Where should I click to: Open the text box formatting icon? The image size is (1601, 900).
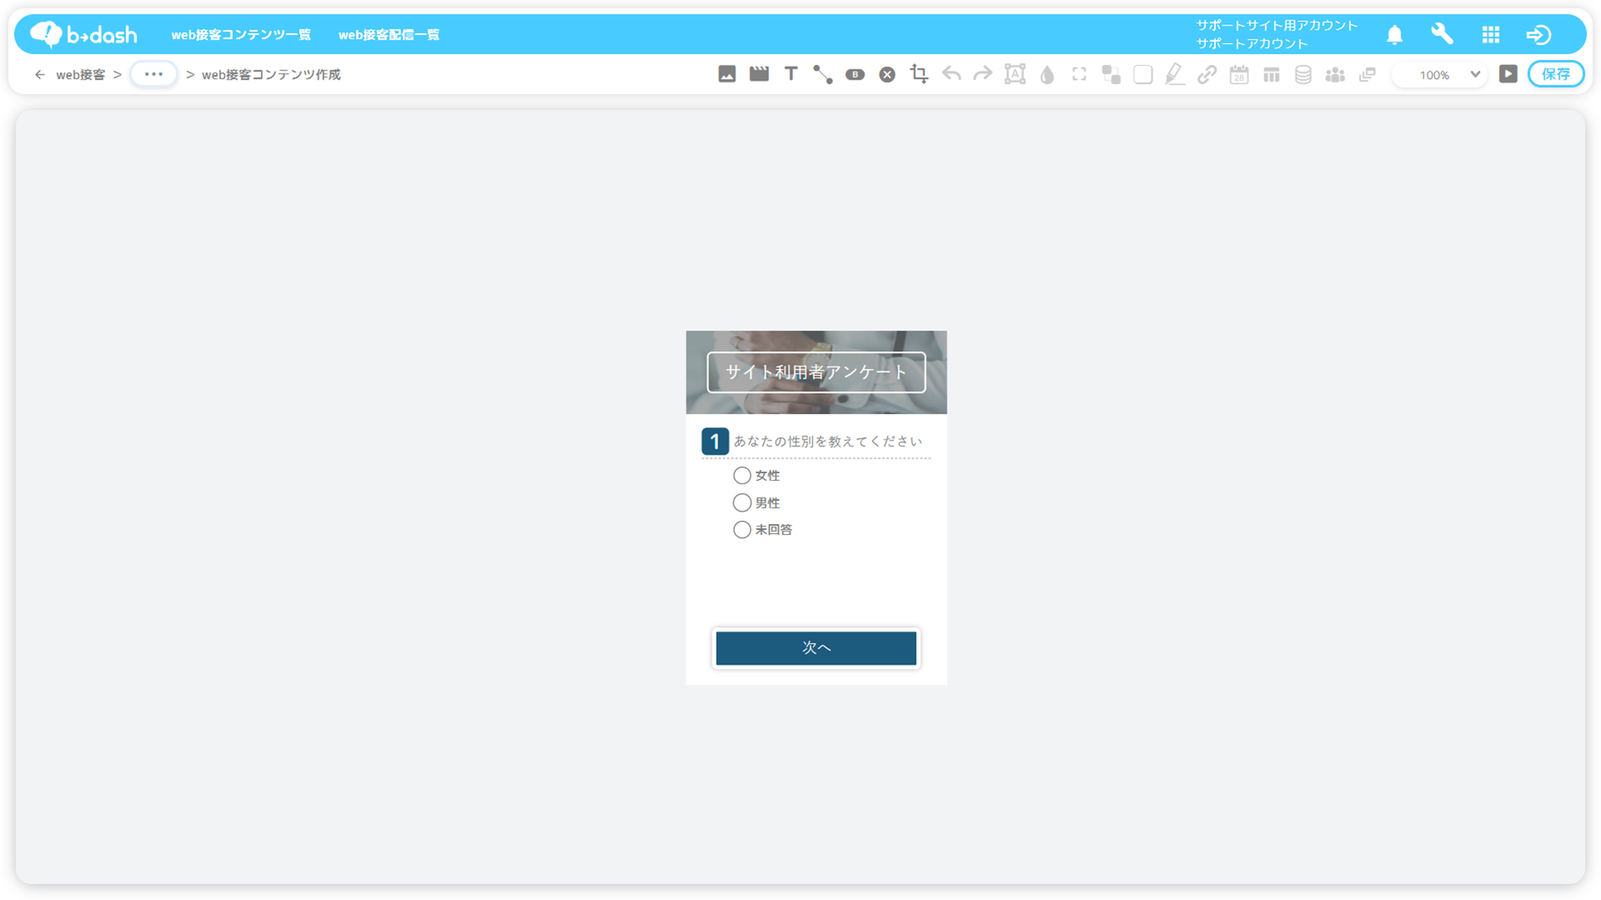coord(1015,75)
